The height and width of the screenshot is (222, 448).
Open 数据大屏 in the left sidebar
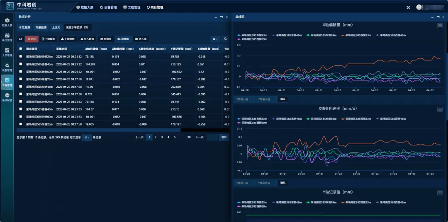pyautogui.click(x=7, y=22)
